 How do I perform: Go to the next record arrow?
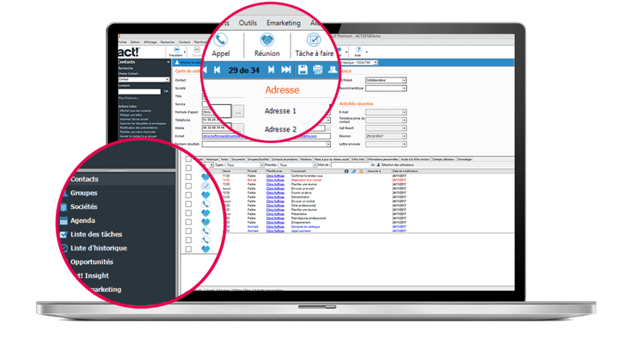[271, 70]
